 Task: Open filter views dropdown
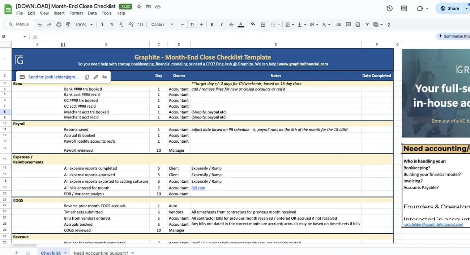[x=378, y=25]
